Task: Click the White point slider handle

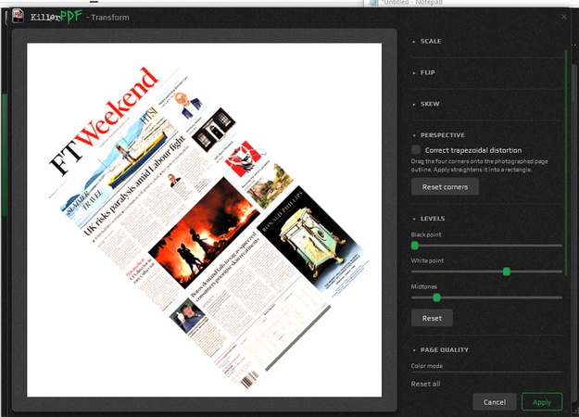Action: tap(507, 272)
